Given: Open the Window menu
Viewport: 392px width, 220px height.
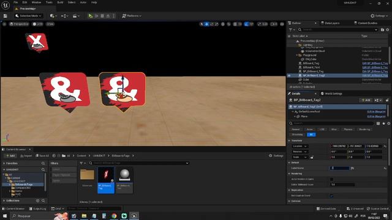Looking at the screenshot, I should [x=36, y=2].
